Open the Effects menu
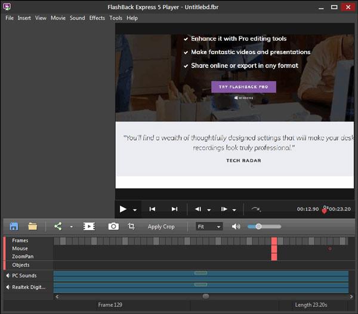358x314 pixels. 97,18
